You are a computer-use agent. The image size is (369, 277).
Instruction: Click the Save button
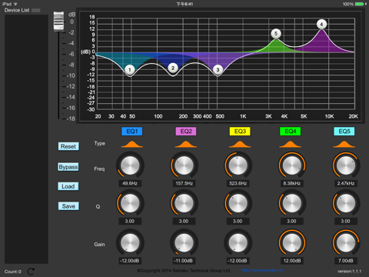click(x=68, y=206)
